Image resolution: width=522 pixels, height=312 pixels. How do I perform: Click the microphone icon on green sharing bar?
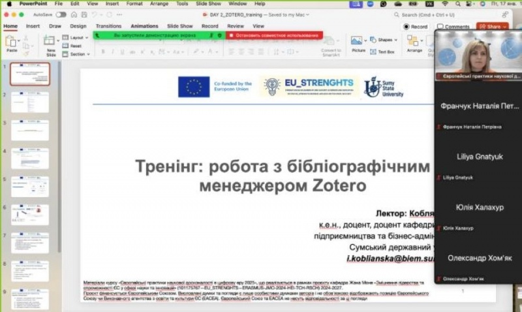click(x=211, y=35)
